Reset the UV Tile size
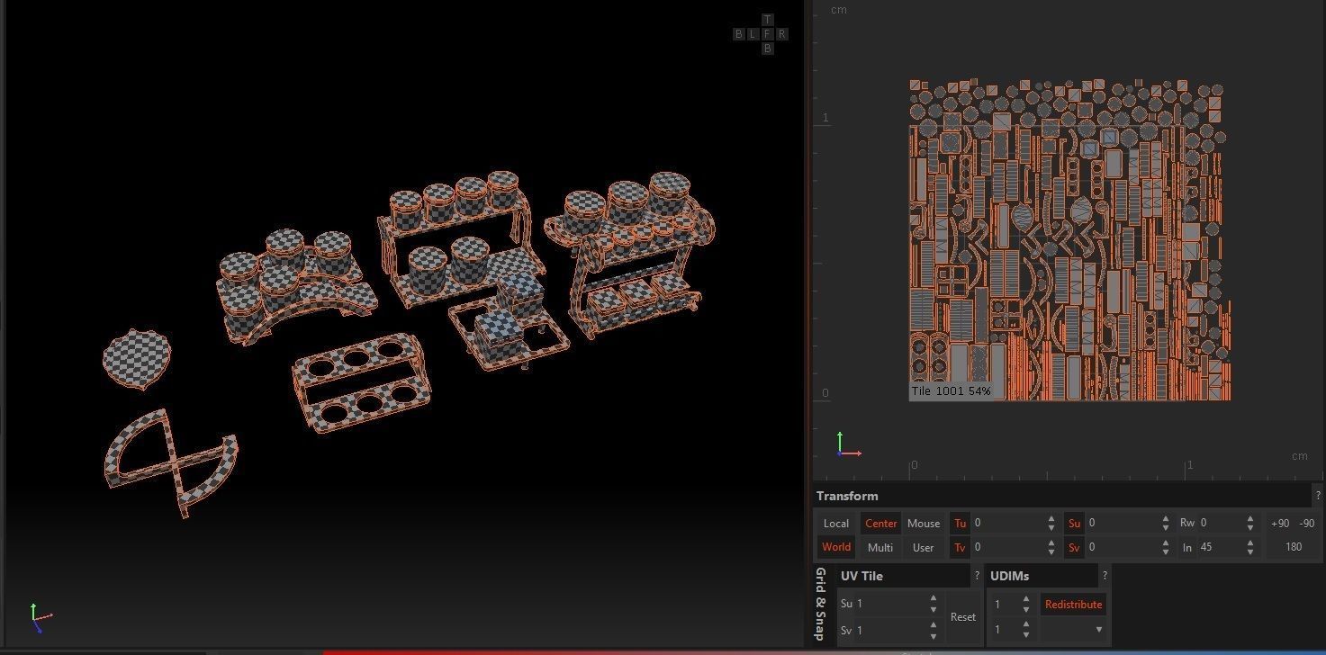1326x655 pixels. coord(962,617)
